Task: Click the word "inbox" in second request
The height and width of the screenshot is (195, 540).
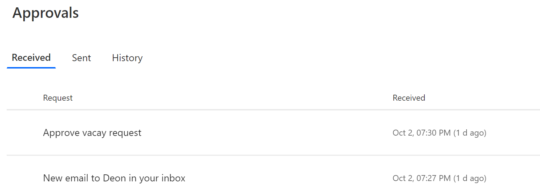Action: (173, 178)
